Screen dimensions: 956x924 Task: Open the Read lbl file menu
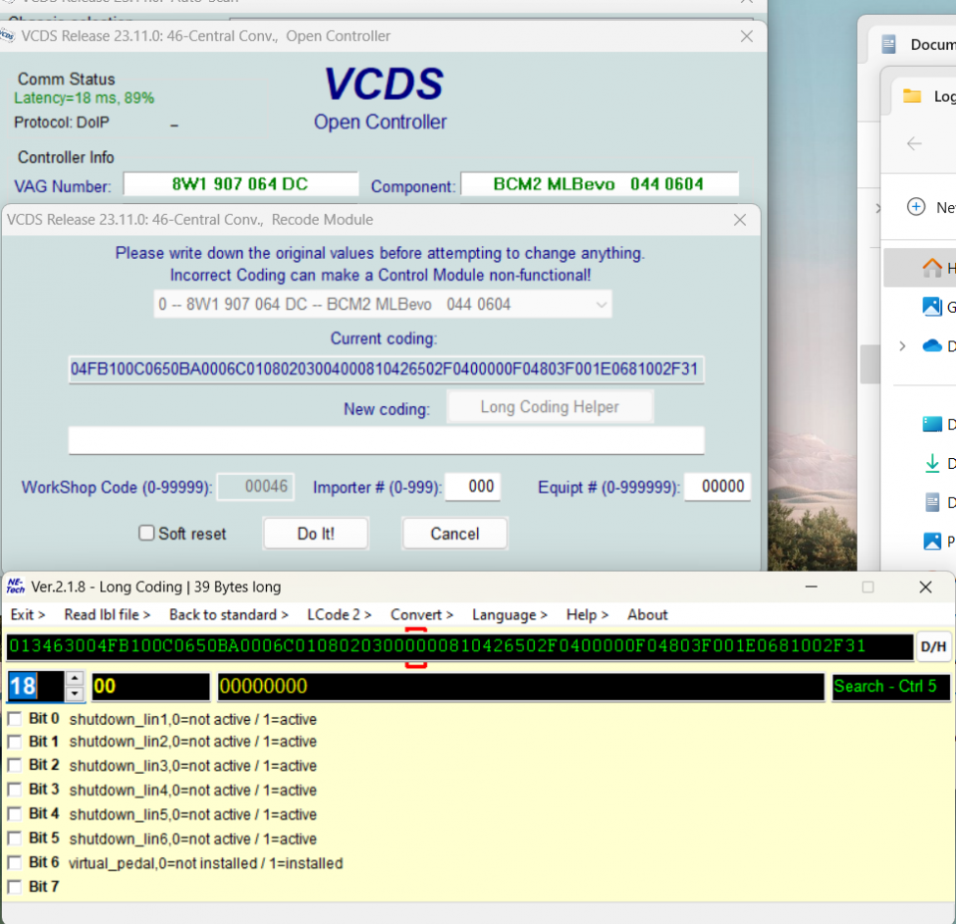(107, 614)
